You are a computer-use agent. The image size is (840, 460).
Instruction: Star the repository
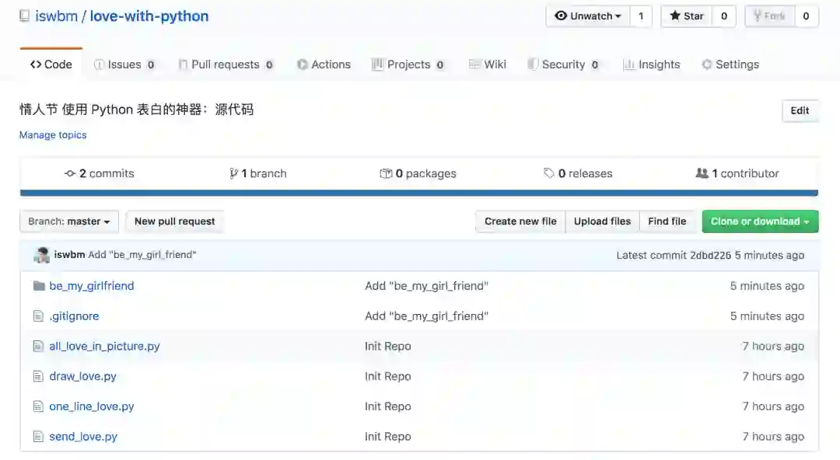click(687, 16)
